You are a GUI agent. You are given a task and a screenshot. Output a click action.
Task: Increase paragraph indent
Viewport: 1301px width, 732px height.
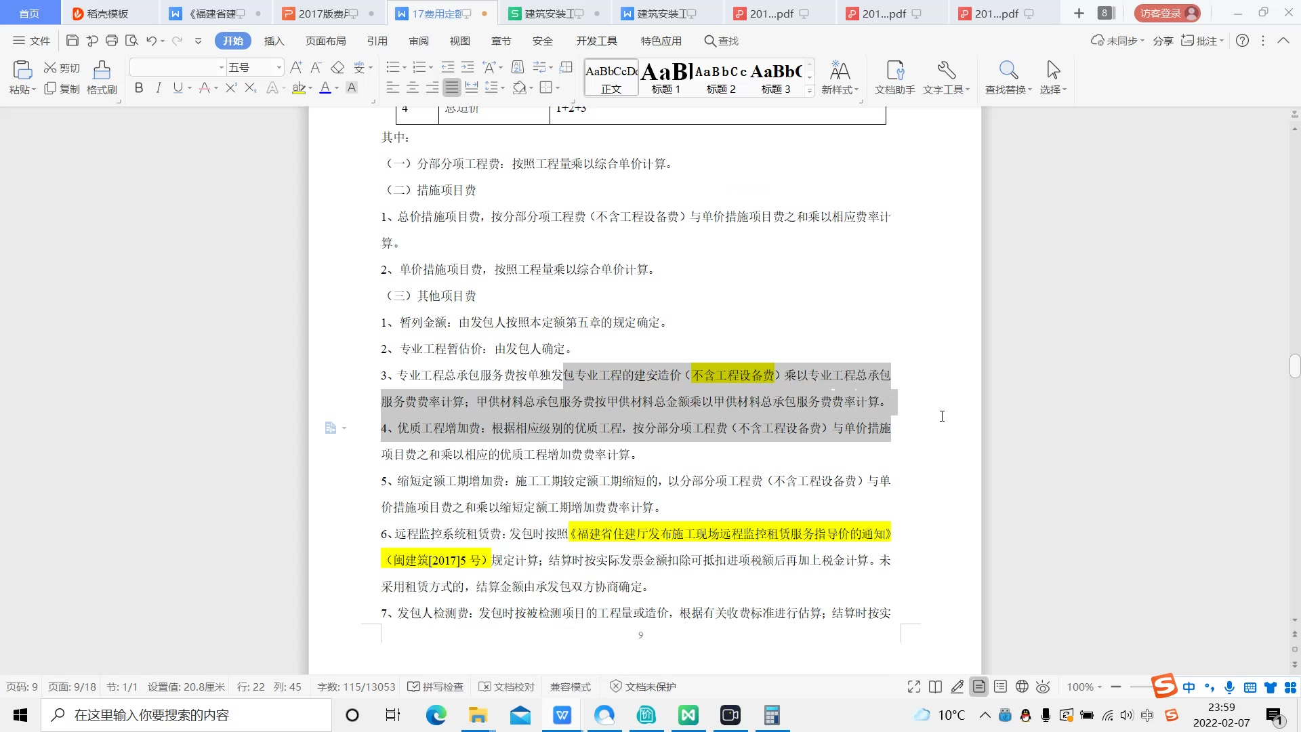pyautogui.click(x=468, y=67)
